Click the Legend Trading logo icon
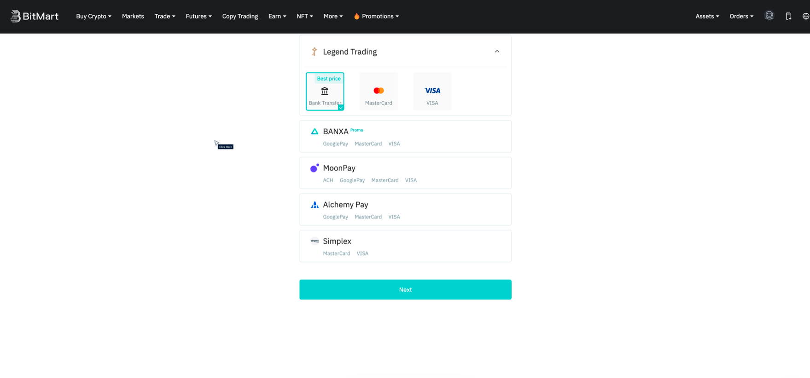 tap(314, 52)
